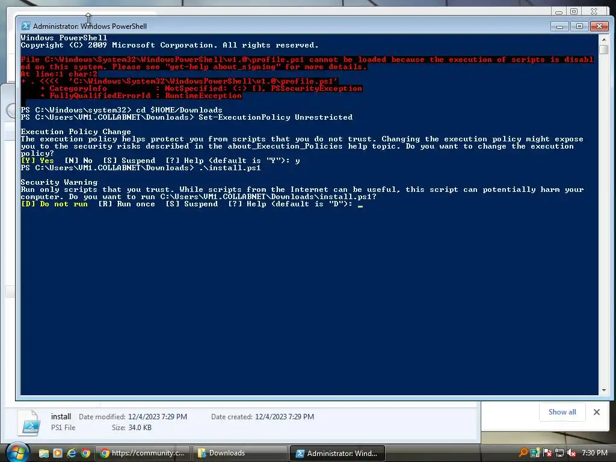The width and height of the screenshot is (616, 462).
Task: Click the orange magnifier tray icon
Action: (x=523, y=453)
